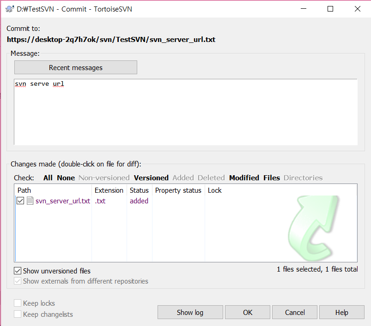This screenshot has width=371, height=326.
Task: Click the Added check filter
Action: click(183, 178)
